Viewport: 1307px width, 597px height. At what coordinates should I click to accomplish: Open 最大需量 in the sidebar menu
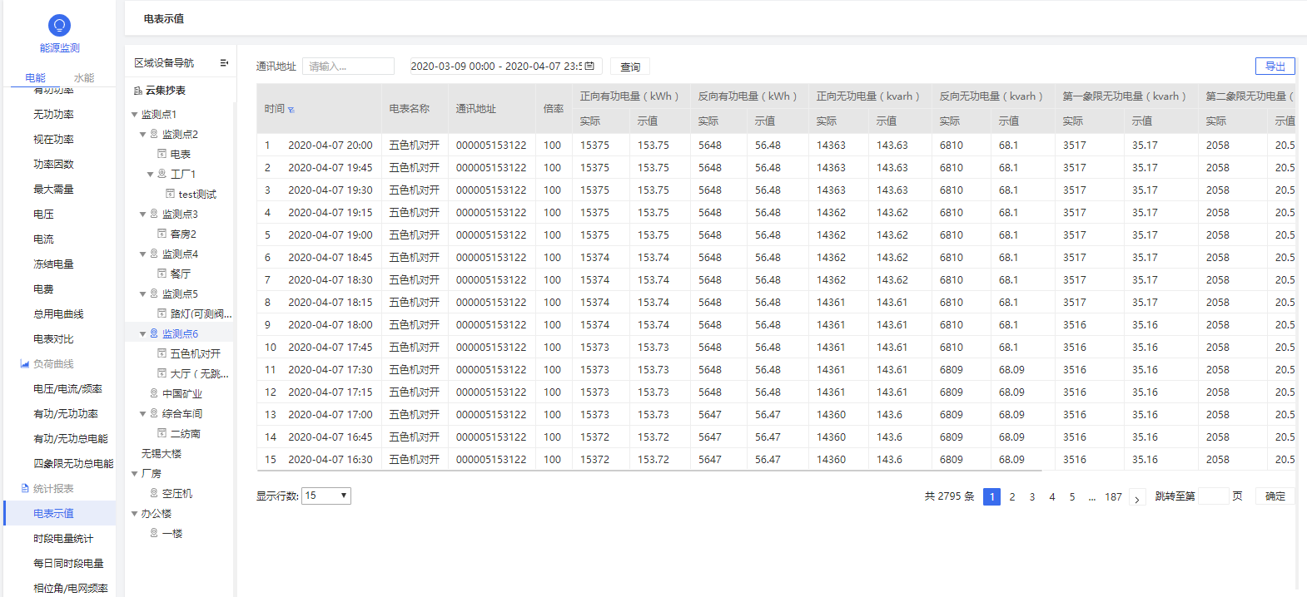pos(53,190)
